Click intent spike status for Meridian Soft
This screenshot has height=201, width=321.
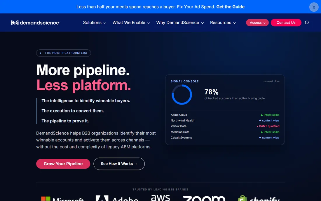tap(270, 132)
